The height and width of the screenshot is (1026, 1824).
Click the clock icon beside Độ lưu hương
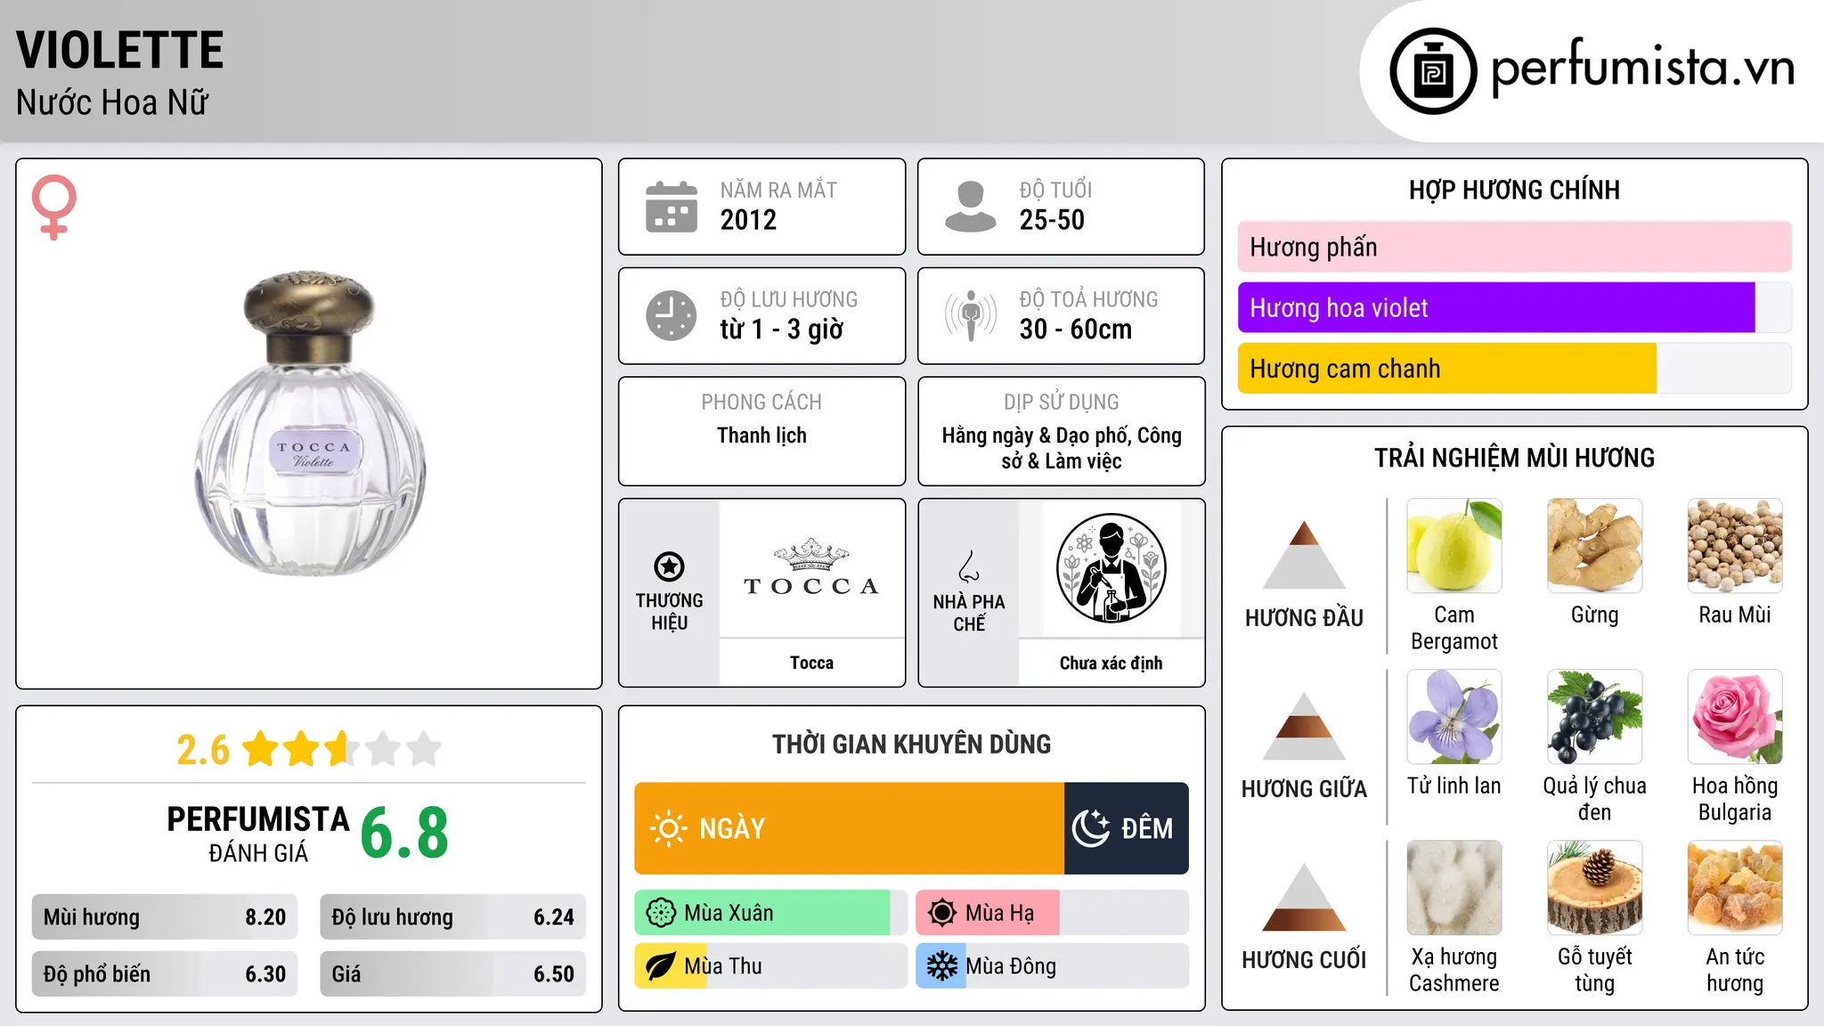[x=672, y=315]
